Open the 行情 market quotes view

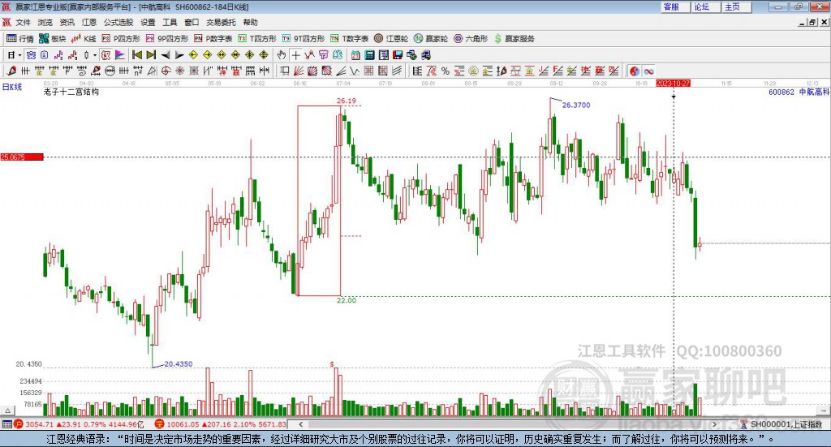tap(20, 39)
